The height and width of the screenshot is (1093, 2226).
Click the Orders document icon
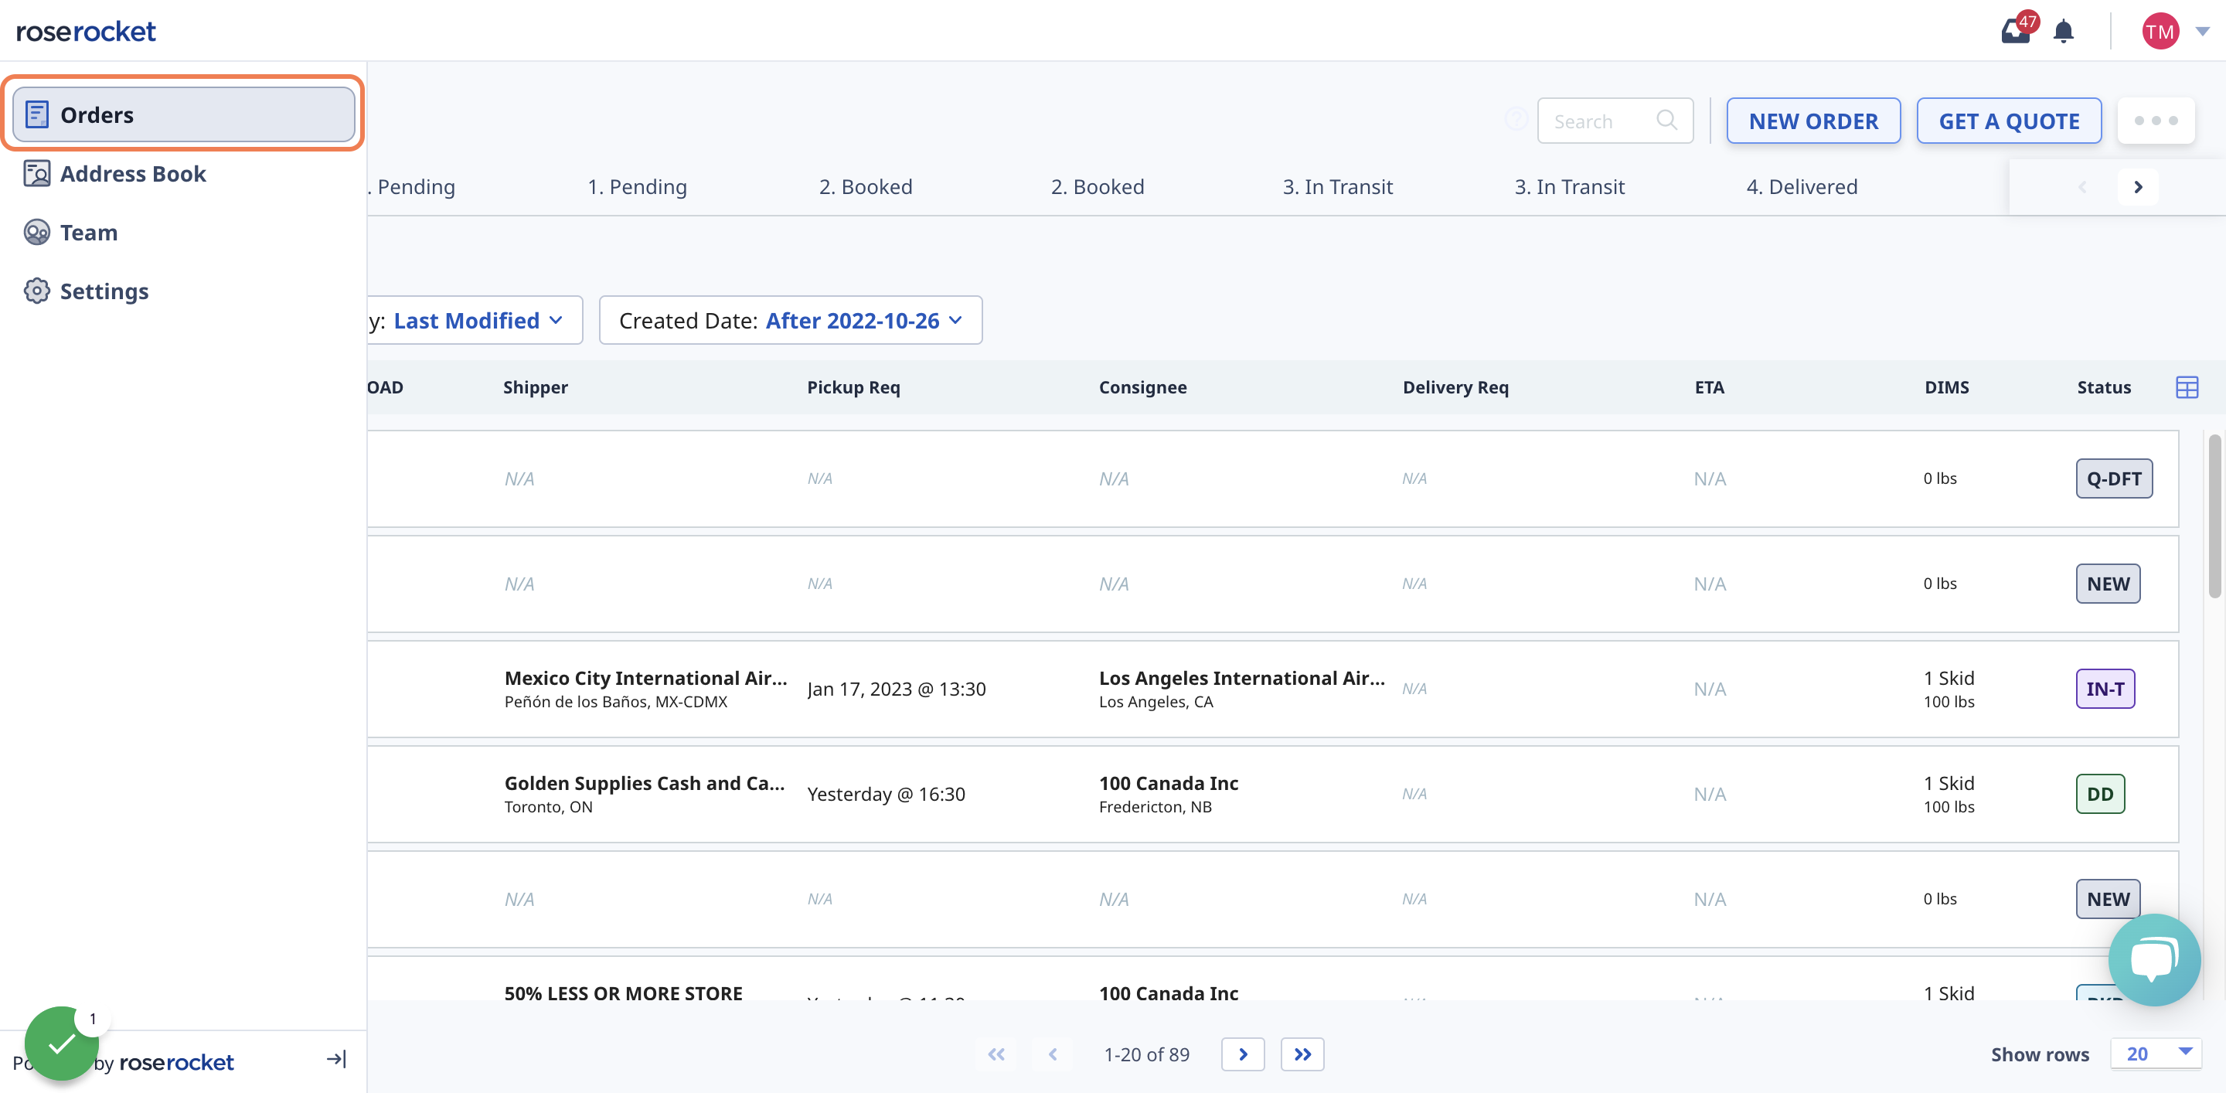pyautogui.click(x=36, y=114)
